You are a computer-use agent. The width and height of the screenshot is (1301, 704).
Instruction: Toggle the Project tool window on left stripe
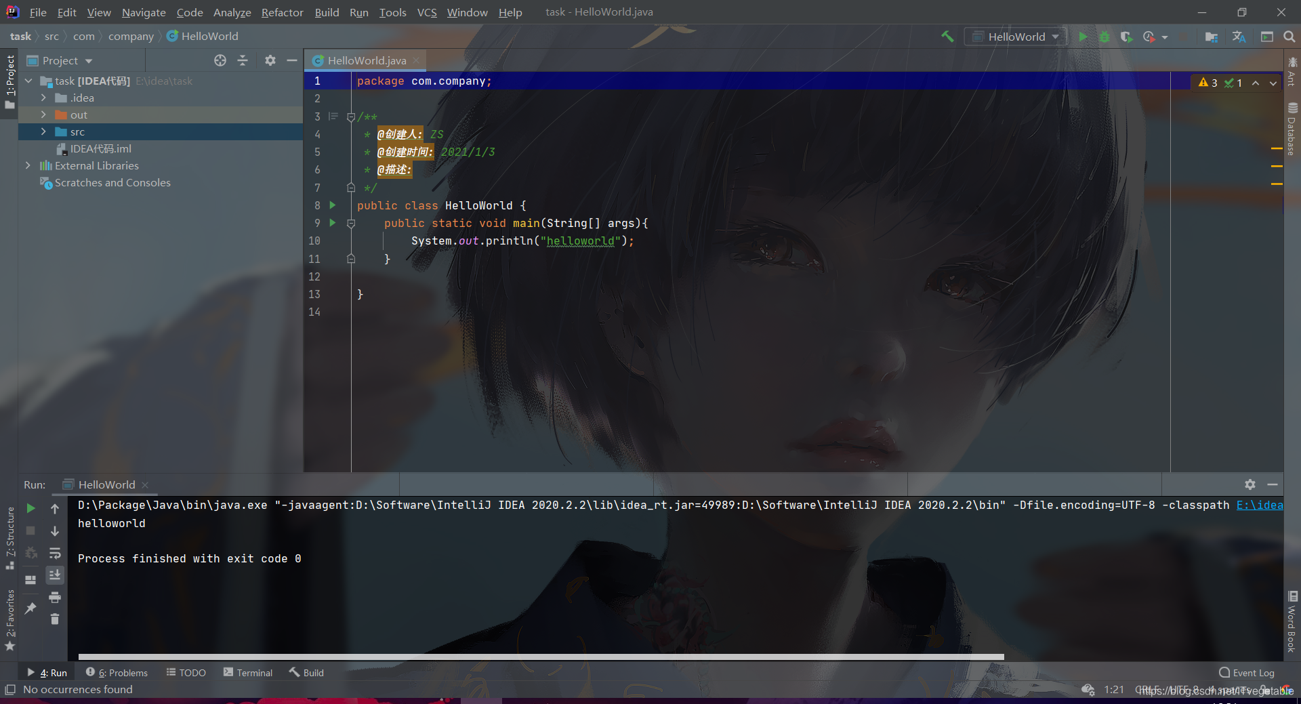click(9, 83)
